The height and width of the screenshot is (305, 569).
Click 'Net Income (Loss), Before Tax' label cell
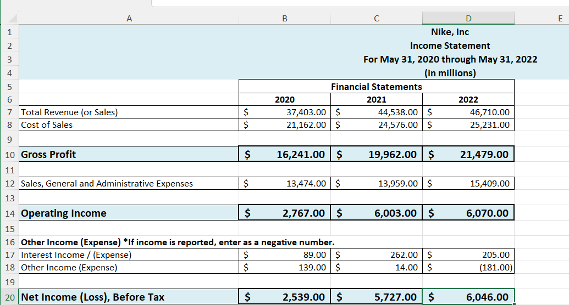(129, 297)
